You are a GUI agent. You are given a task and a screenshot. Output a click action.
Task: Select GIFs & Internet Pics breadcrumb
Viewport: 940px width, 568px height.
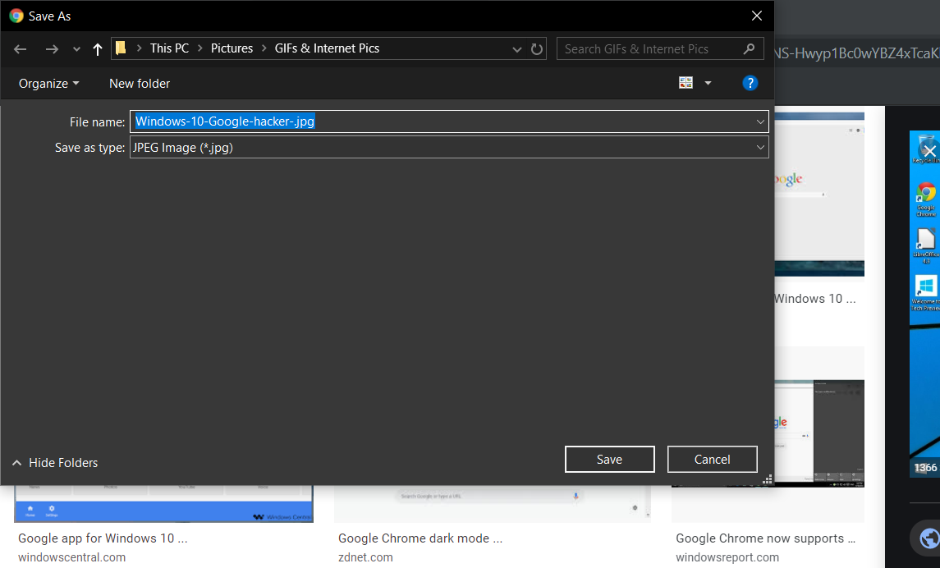point(327,48)
